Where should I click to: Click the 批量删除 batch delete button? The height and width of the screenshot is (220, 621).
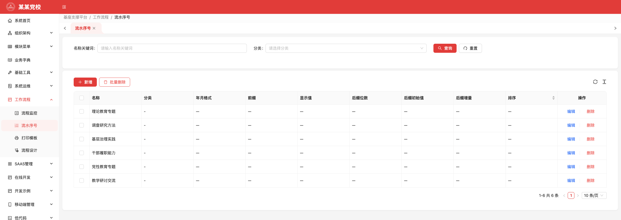click(x=115, y=82)
